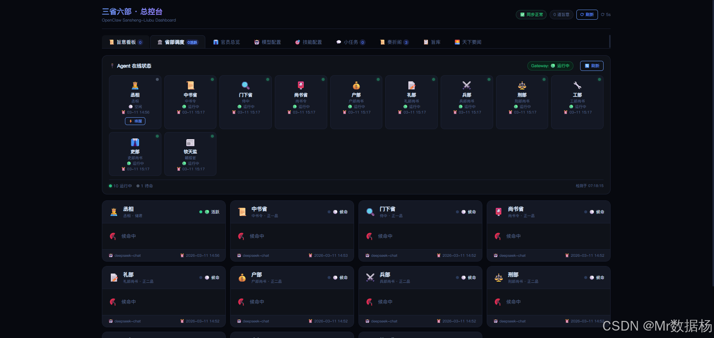This screenshot has width=714, height=338.
Task: Click the top header 刷新 button
Action: (587, 14)
